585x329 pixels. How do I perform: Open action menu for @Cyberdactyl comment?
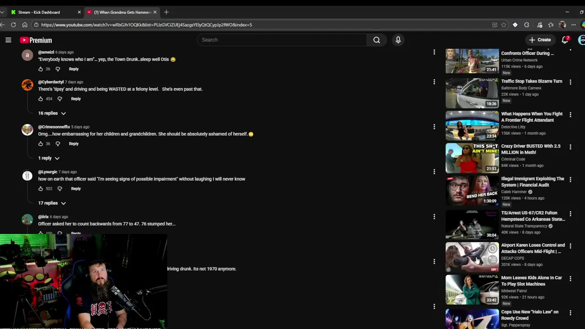(x=434, y=82)
